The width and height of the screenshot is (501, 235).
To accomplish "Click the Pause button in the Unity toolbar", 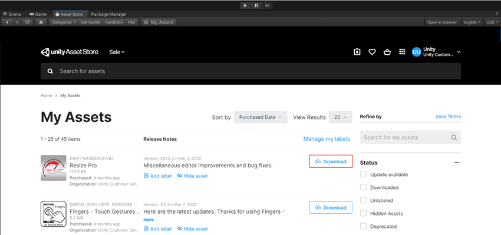I will 256,5.
